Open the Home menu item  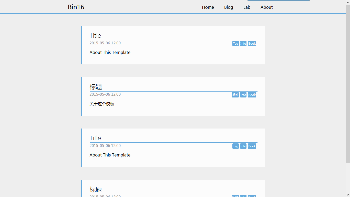pyautogui.click(x=208, y=7)
